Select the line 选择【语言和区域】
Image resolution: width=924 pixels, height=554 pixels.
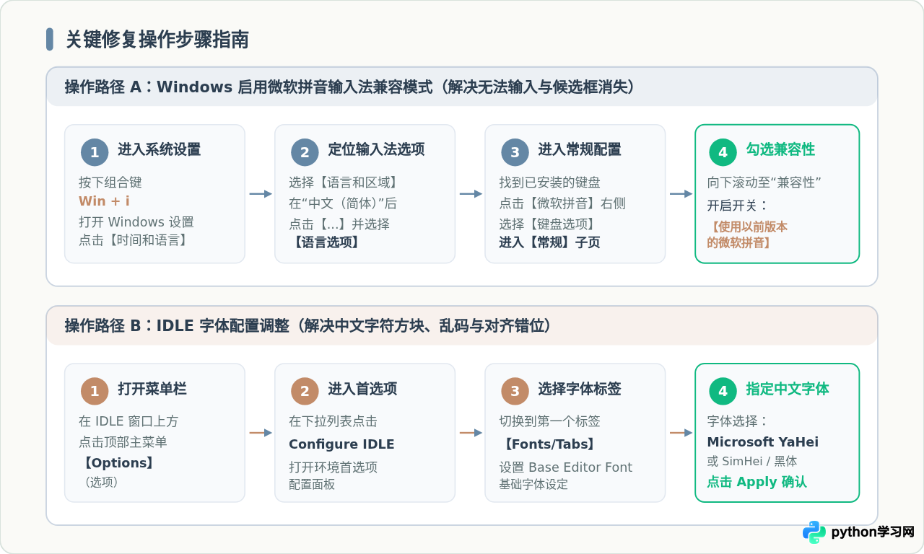click(343, 183)
